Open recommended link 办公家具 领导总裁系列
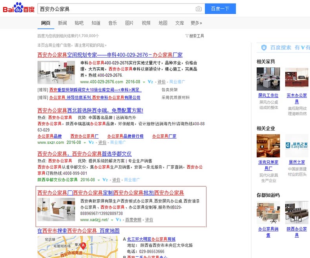The height and width of the screenshot is (258, 310). click(95, 97)
